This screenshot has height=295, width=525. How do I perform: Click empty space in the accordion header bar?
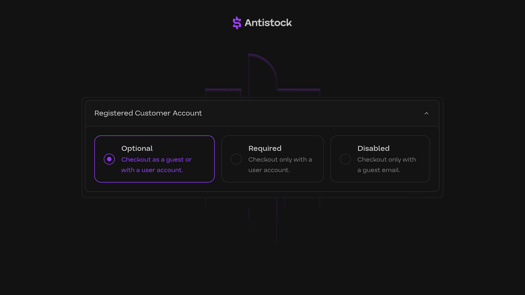[312, 113]
